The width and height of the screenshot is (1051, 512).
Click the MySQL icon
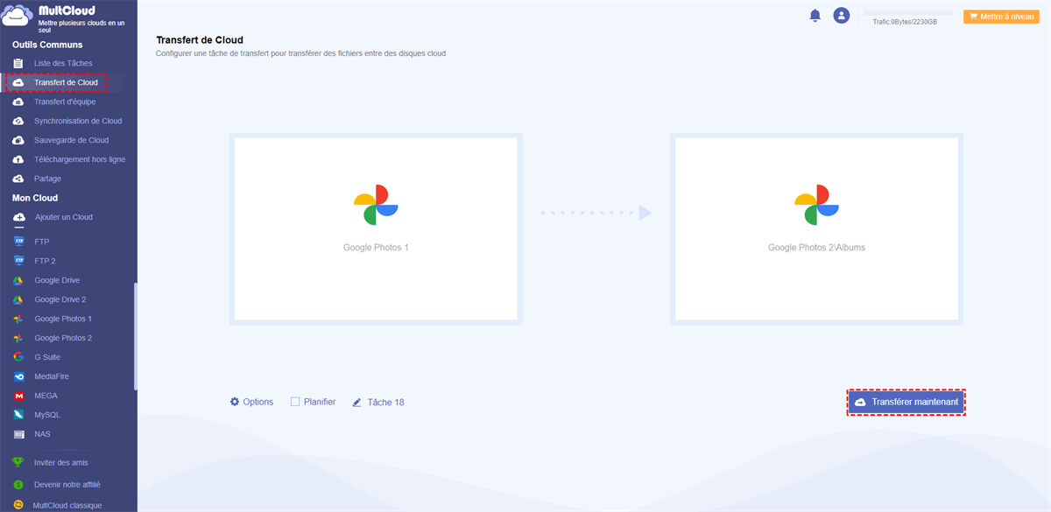tap(18, 415)
